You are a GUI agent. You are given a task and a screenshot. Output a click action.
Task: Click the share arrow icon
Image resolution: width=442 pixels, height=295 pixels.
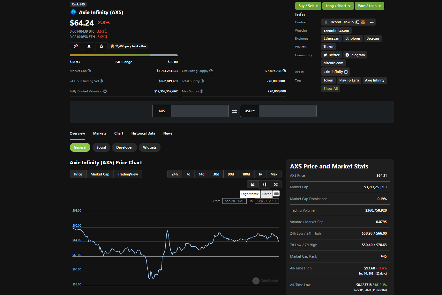[x=76, y=46]
